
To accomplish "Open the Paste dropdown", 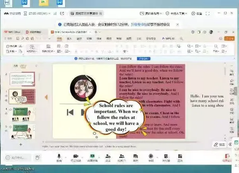I will (x=12, y=51).
